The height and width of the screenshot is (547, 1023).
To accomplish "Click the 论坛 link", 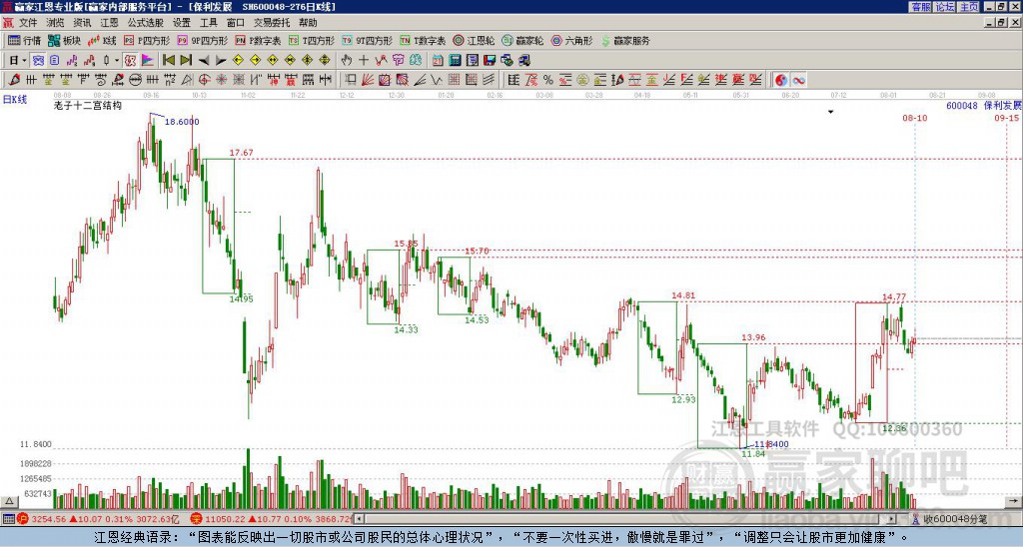I will pos(944,7).
